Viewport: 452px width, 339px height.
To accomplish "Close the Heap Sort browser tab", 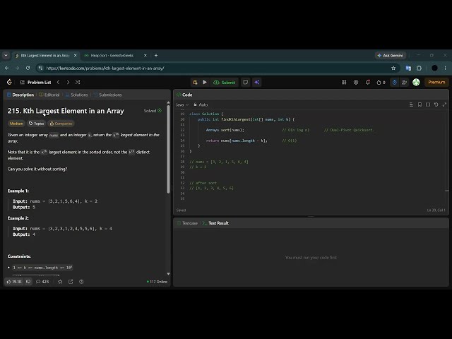I will [x=145, y=55].
